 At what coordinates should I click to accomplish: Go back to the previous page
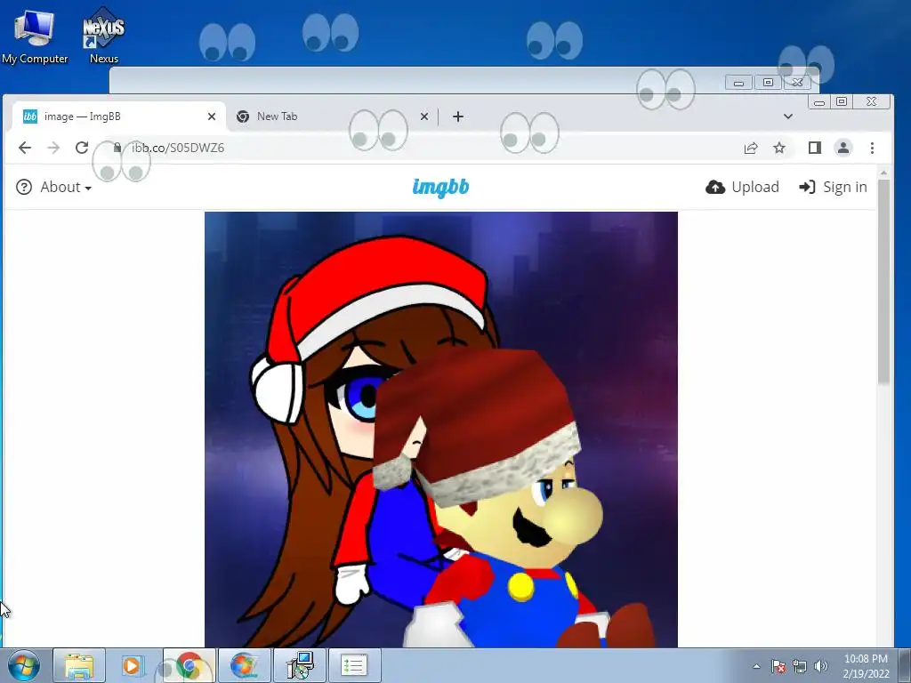[x=24, y=148]
